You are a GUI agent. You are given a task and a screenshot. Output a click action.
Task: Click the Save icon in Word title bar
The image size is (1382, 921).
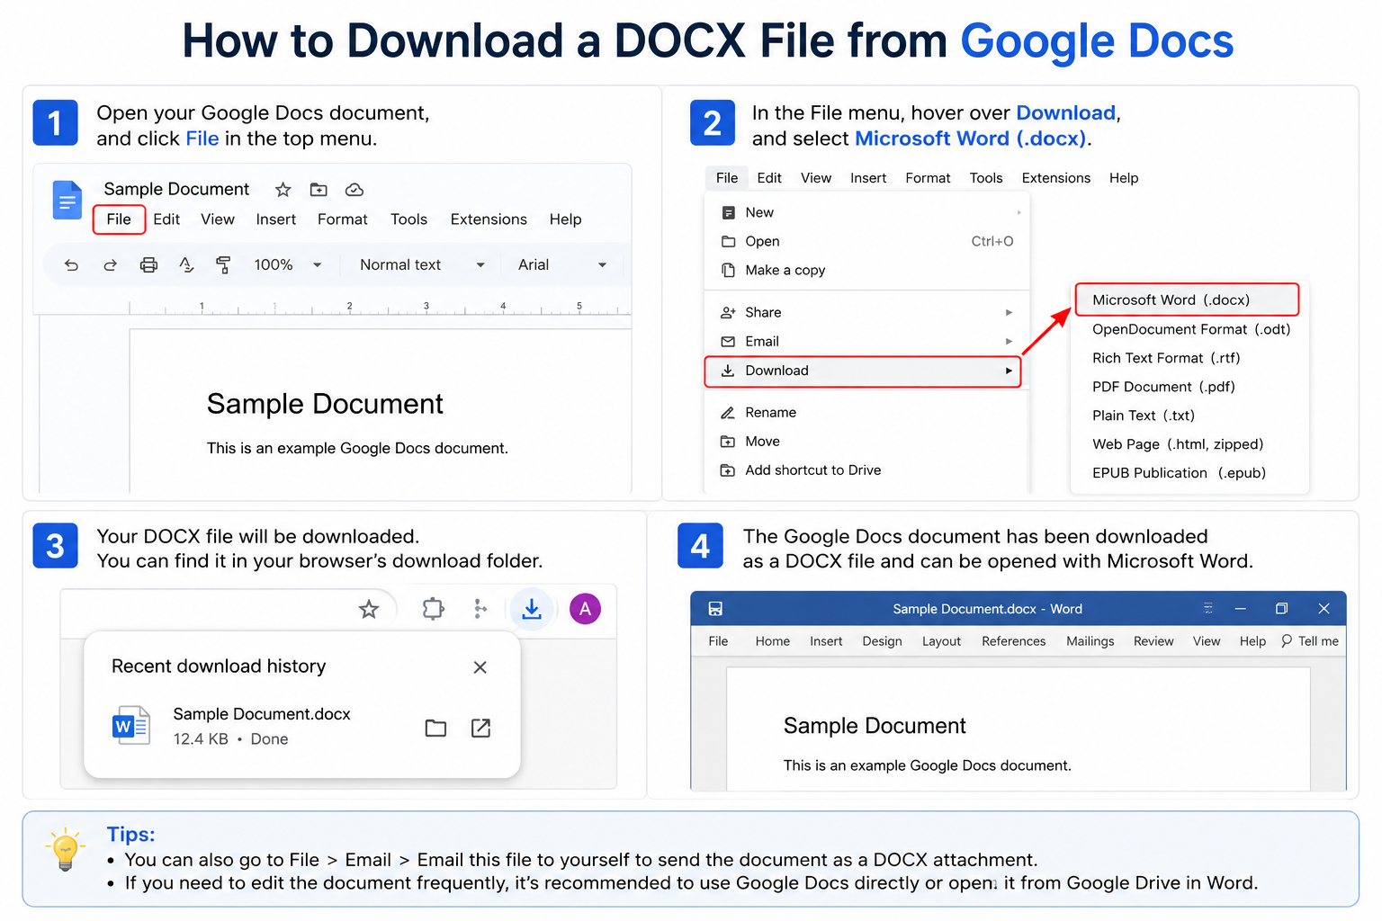pyautogui.click(x=715, y=609)
